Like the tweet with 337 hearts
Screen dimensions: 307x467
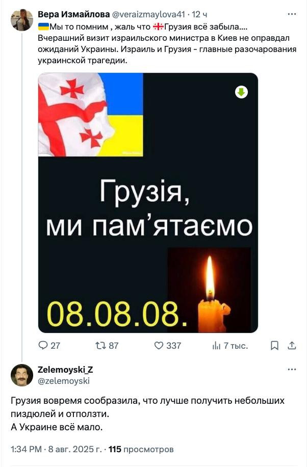(159, 346)
